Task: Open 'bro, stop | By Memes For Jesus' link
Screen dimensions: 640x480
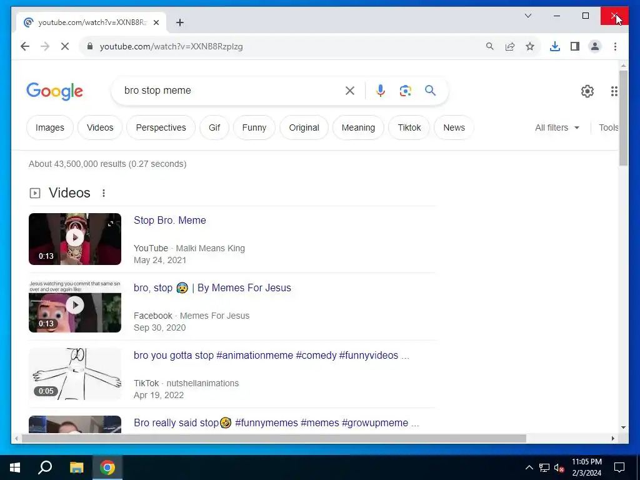Action: click(x=212, y=287)
